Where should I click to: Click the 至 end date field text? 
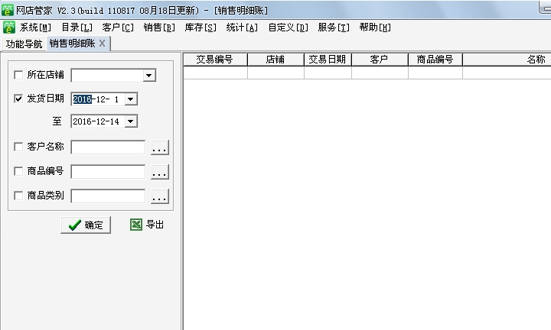click(x=96, y=121)
